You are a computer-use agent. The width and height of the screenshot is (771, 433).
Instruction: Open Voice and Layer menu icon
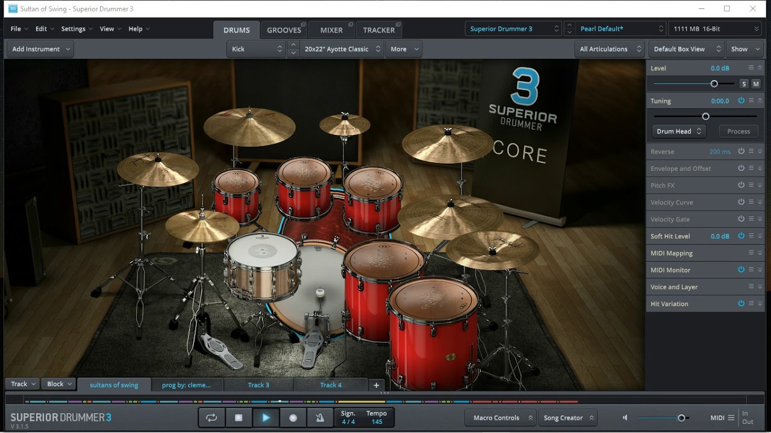click(751, 286)
